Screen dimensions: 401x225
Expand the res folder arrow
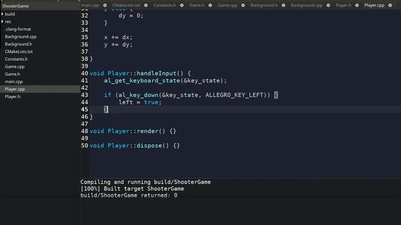pyautogui.click(x=3, y=22)
